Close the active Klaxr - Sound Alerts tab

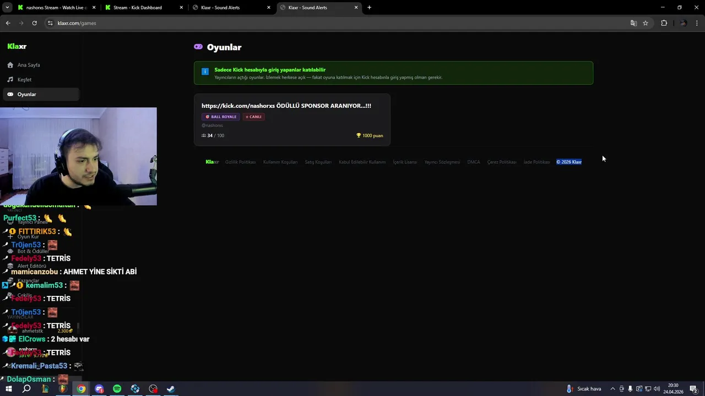coord(356,8)
